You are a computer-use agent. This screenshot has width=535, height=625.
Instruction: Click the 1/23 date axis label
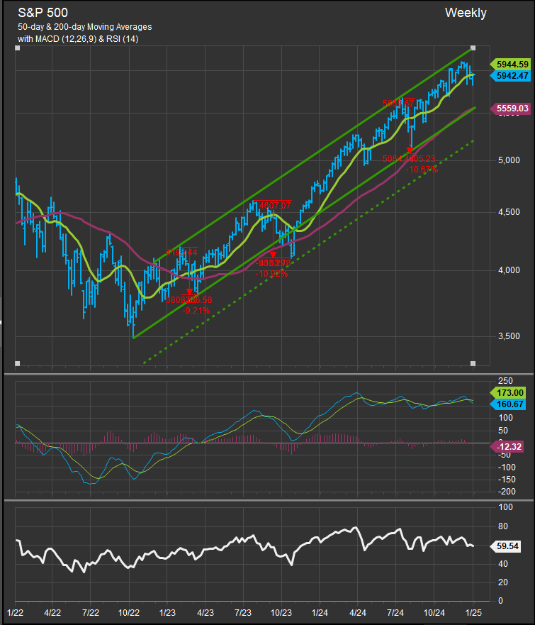(x=167, y=612)
